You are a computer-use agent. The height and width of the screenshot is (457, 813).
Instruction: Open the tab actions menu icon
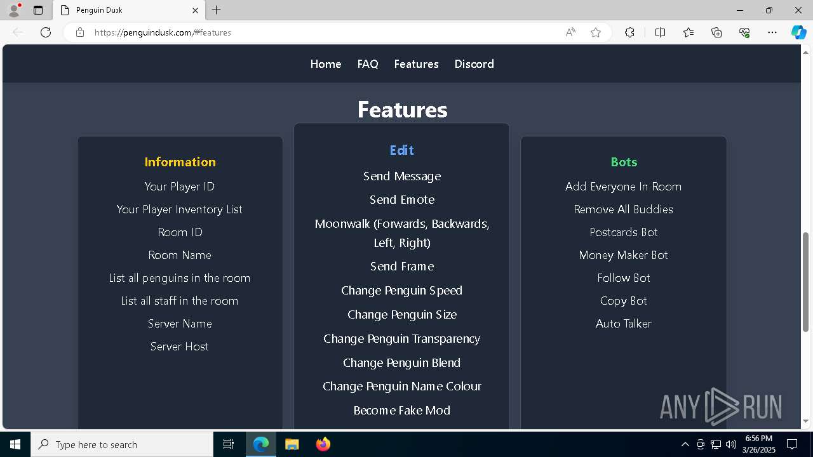click(x=38, y=10)
